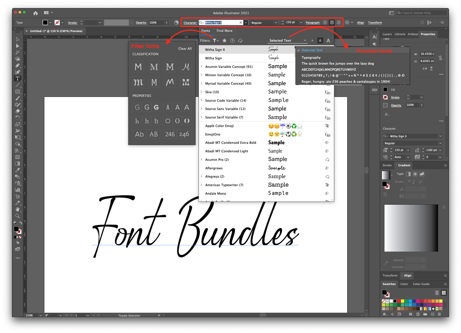461x333 pixels.
Task: Select the Rectangle tool
Action: click(18, 92)
